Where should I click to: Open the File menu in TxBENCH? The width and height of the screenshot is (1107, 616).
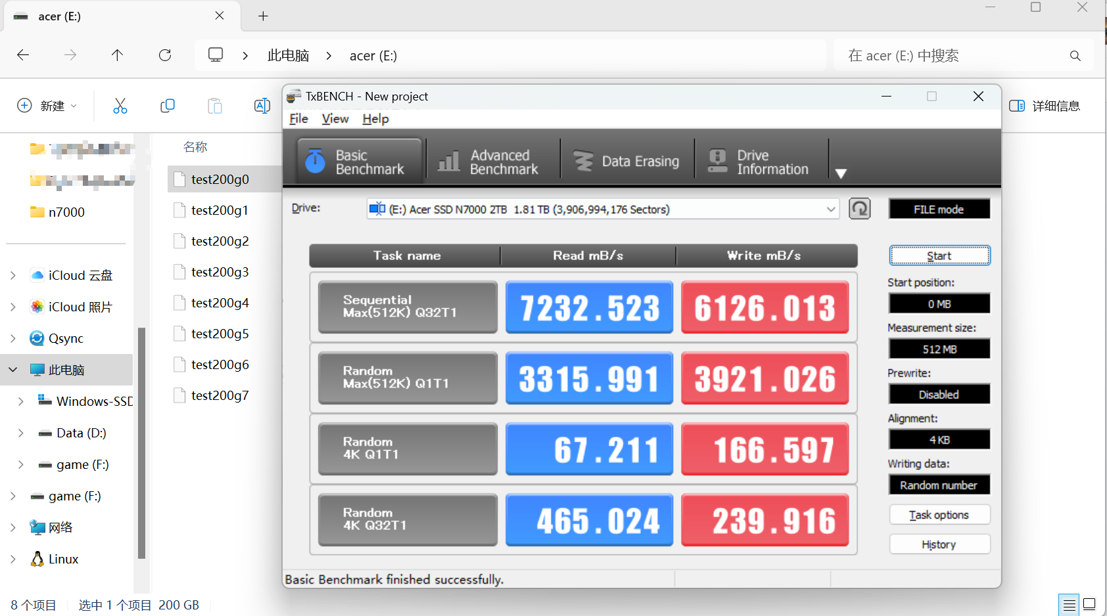click(298, 119)
